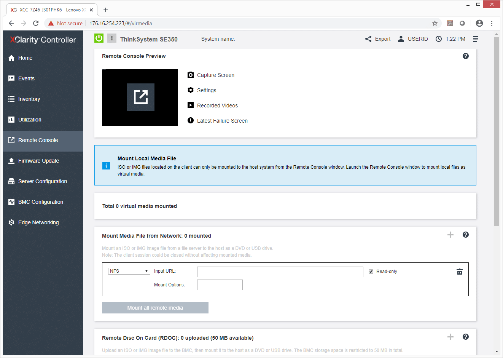
Task: Click the Latest Failure Screen link
Action: (x=222, y=121)
